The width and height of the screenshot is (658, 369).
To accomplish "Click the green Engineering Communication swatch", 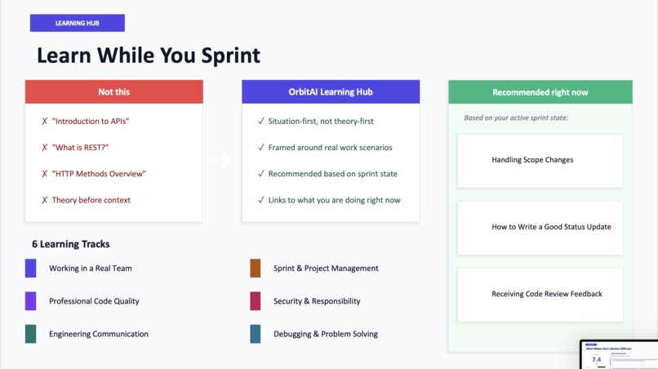I will (31, 334).
